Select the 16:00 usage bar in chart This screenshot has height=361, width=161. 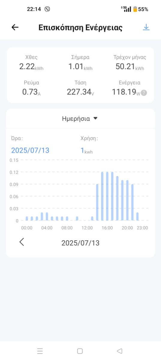pyautogui.click(x=107, y=196)
